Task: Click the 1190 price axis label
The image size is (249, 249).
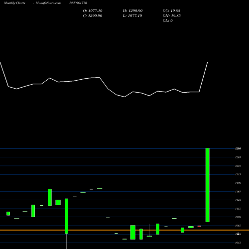Action: click(x=238, y=183)
